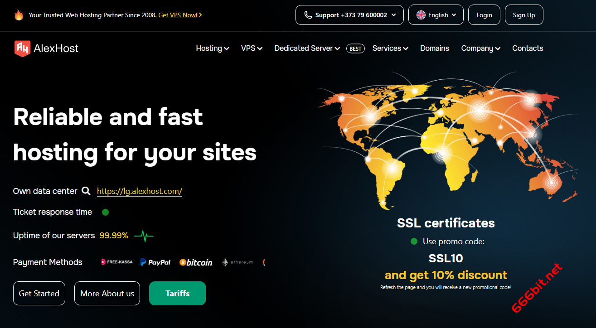Open the Dedicated Server menu
The height and width of the screenshot is (328, 596).
pos(307,48)
